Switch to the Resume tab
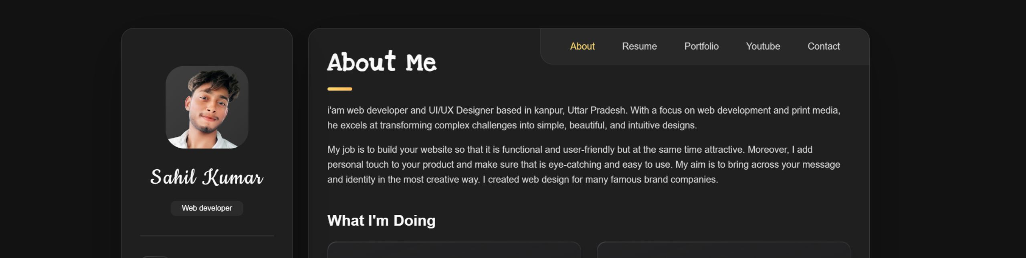This screenshot has width=1026, height=258. tap(639, 46)
